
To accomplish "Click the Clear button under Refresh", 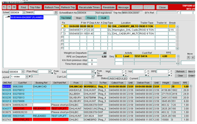I will pyautogui.click(x=180, y=76).
